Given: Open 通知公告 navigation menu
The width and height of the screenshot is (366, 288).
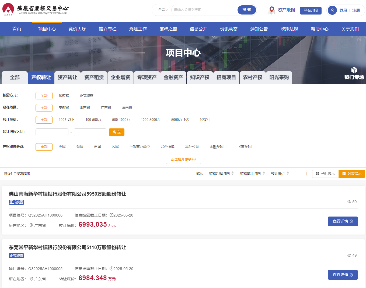Looking at the screenshot, I should [x=259, y=29].
